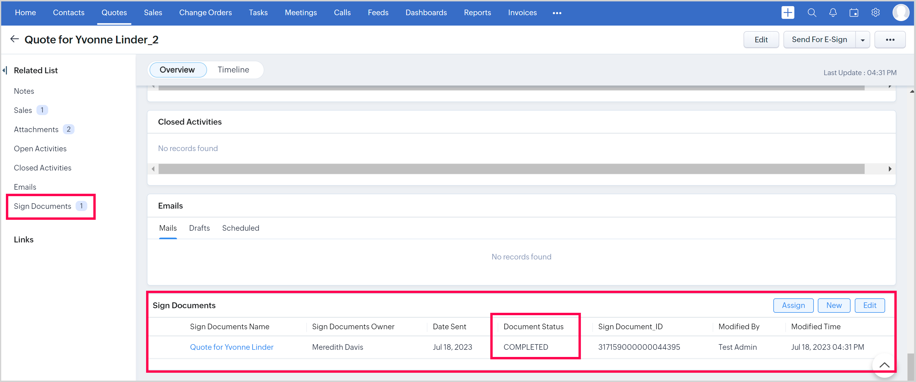This screenshot has width=916, height=382.
Task: Click the user profile avatar
Action: tap(900, 13)
